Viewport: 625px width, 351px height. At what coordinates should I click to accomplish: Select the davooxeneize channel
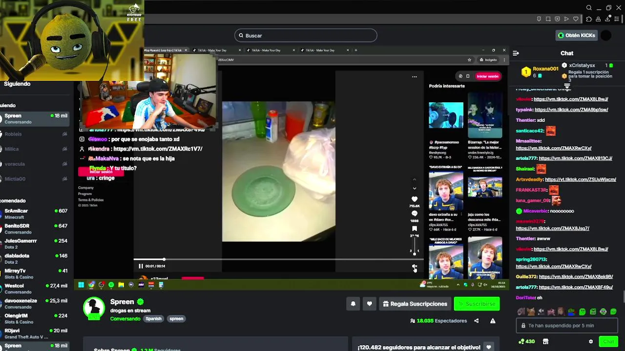pyautogui.click(x=34, y=304)
